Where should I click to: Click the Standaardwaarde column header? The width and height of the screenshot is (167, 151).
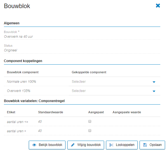(x=51, y=112)
